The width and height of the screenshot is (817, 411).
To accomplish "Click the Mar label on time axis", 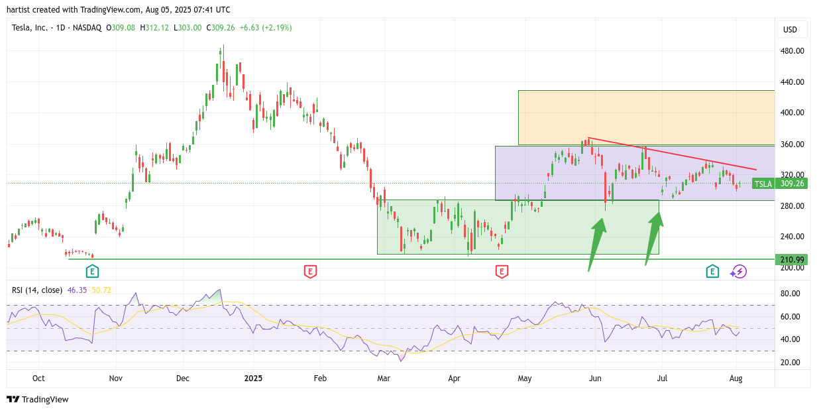I will pos(383,379).
